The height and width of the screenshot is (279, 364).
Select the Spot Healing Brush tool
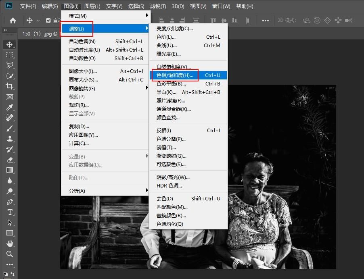(x=10, y=118)
